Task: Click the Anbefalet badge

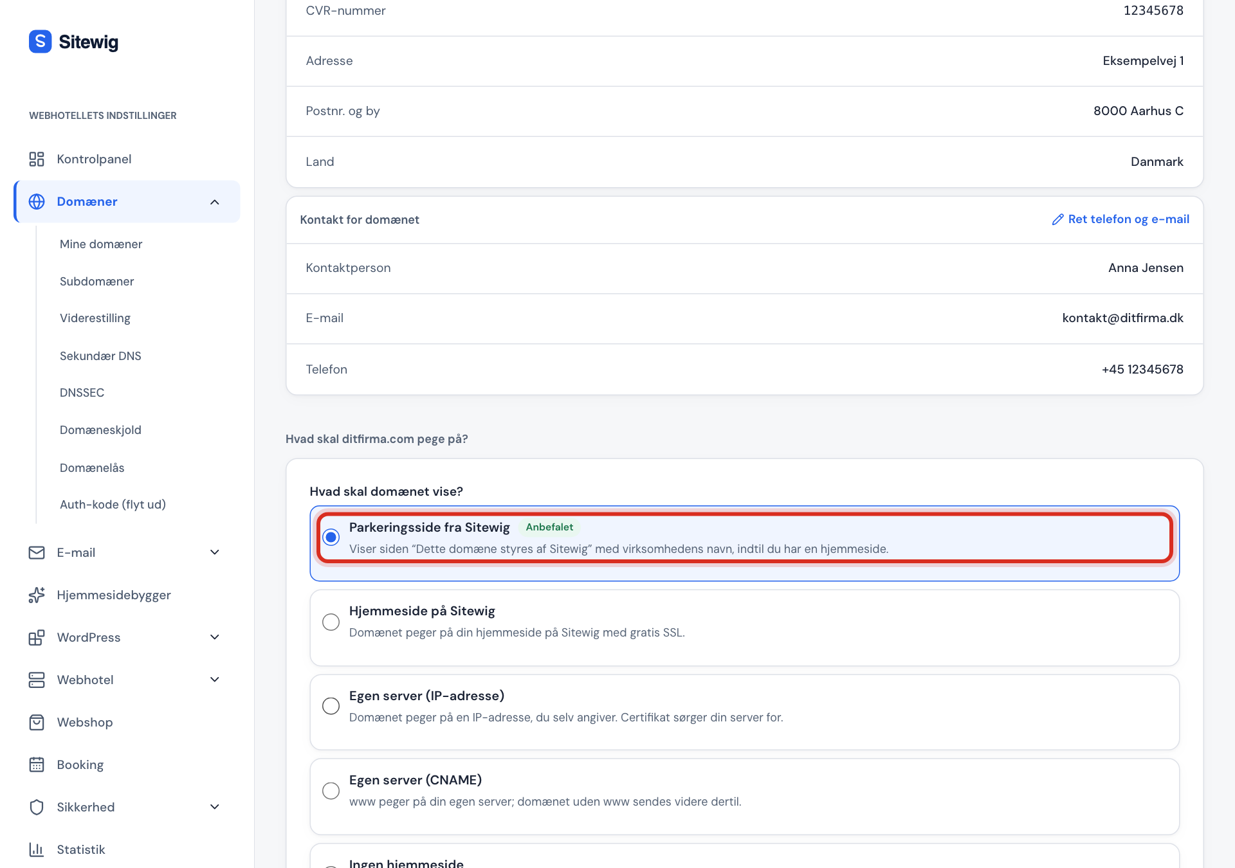Action: coord(549,527)
